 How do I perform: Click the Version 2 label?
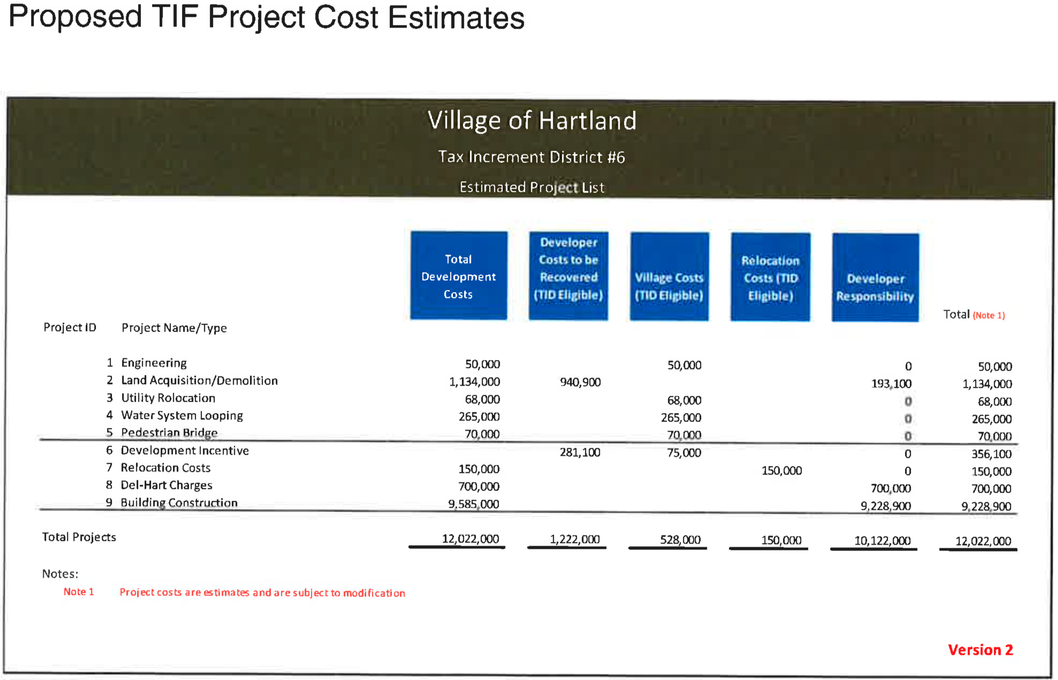tap(980, 650)
